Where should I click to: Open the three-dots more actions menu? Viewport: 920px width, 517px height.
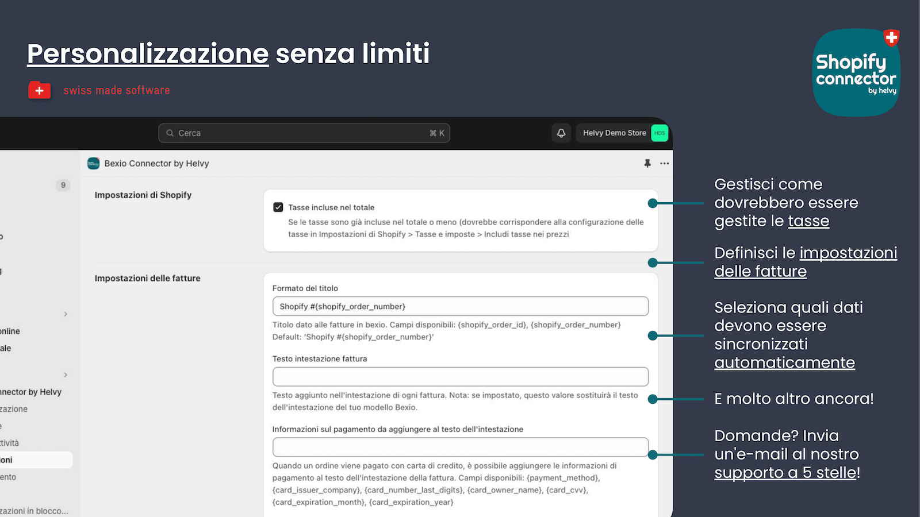(665, 164)
